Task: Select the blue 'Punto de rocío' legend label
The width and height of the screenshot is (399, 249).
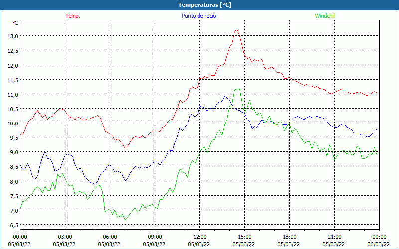Action: 199,16
